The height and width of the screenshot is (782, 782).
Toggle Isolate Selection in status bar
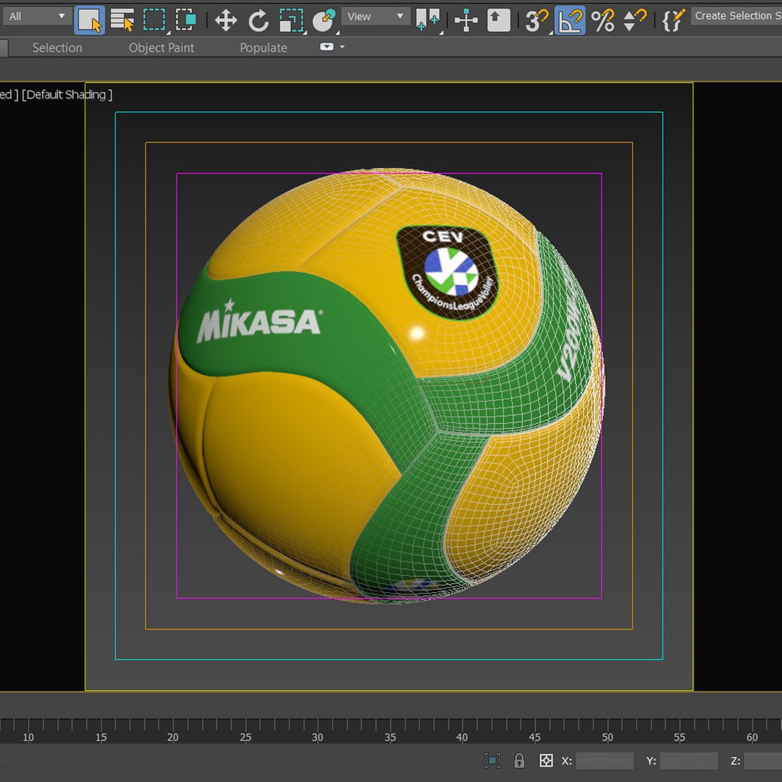pyautogui.click(x=492, y=760)
